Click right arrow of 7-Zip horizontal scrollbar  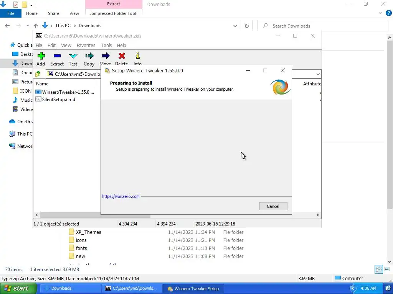coord(317,215)
